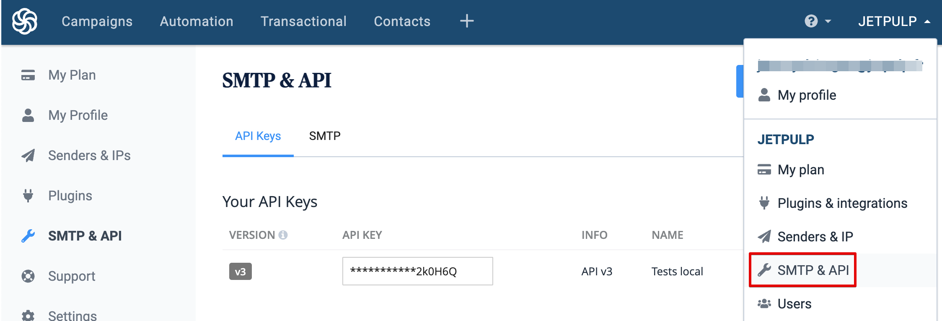942x321 pixels.
Task: Expand the help menu caret arrow
Action: click(x=828, y=21)
